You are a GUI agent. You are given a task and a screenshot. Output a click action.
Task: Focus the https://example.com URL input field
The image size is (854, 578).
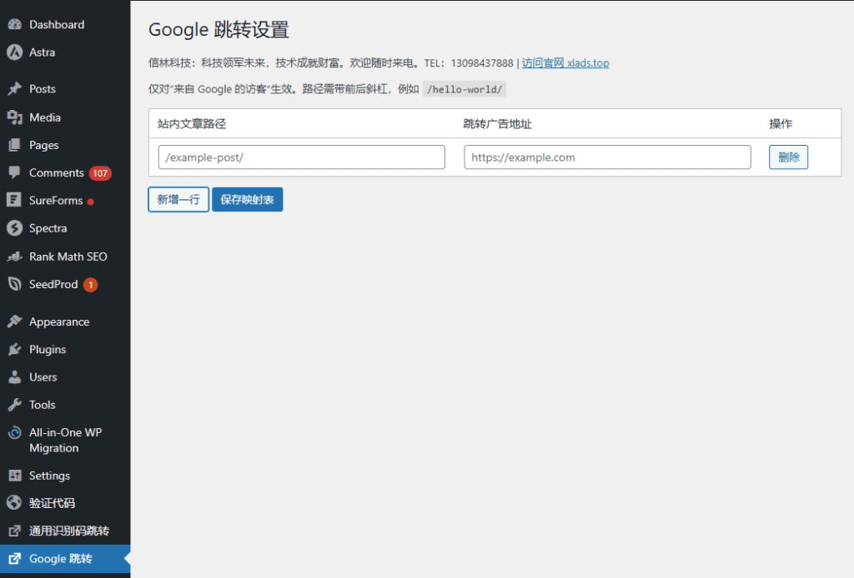[x=607, y=157]
